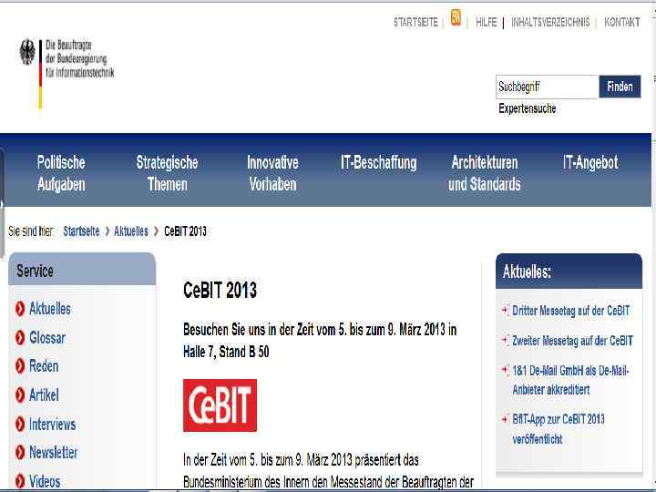Screen dimensions: 656x492
Task: Open Aktuelles in Service sidebar
Action: point(50,309)
